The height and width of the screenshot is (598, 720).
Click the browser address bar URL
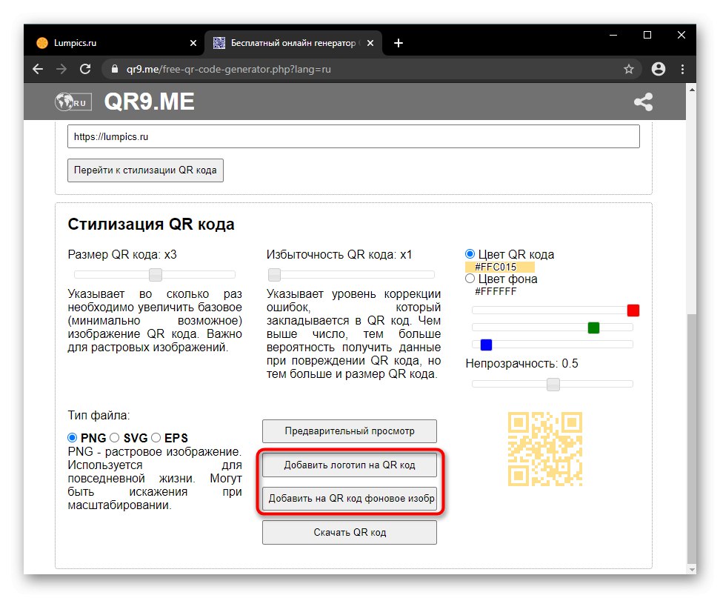pyautogui.click(x=229, y=70)
